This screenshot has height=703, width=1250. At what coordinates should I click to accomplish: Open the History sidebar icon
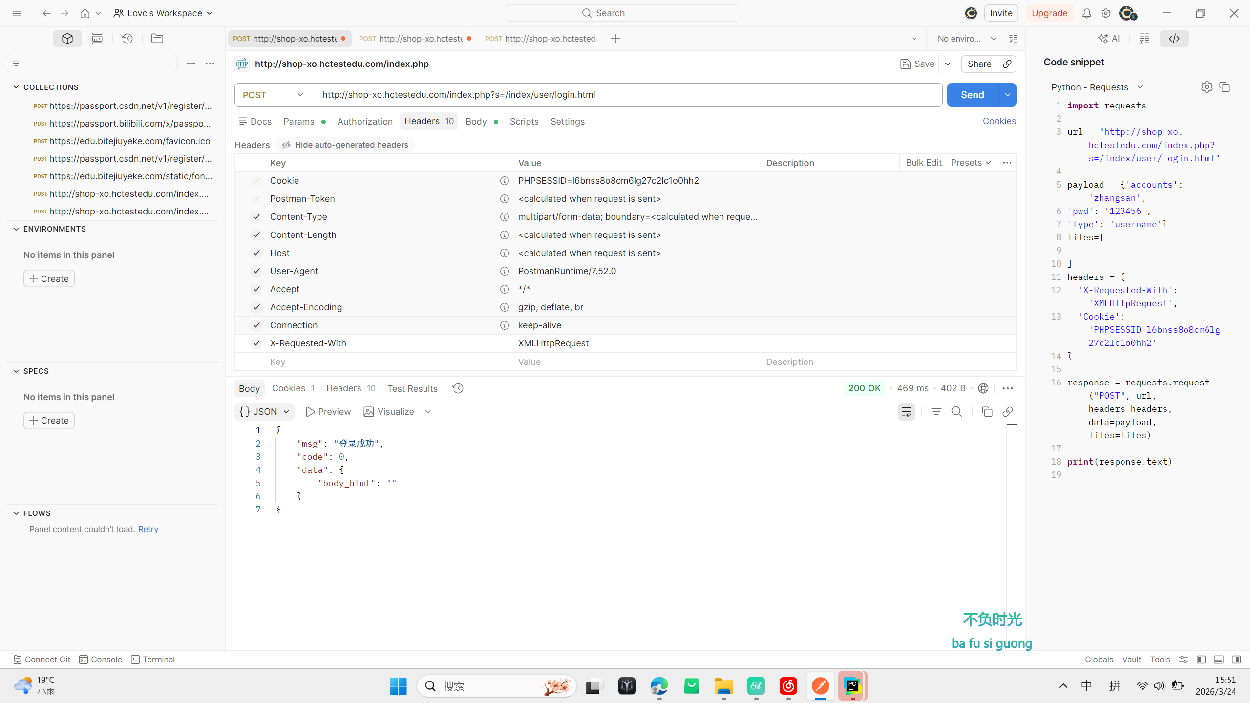point(127,38)
